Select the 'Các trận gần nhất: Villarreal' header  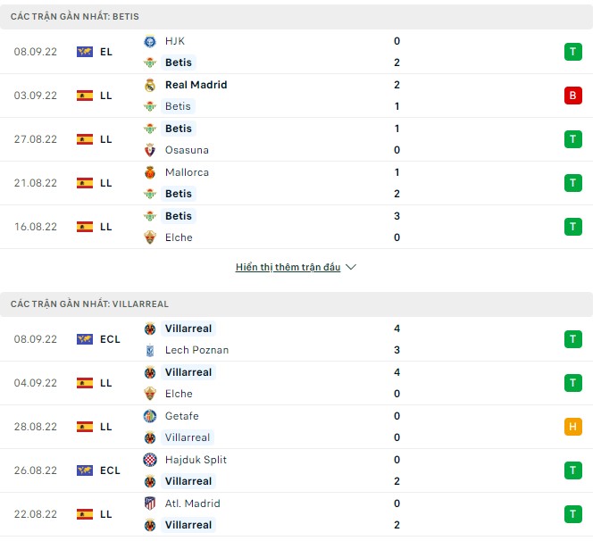89,304
